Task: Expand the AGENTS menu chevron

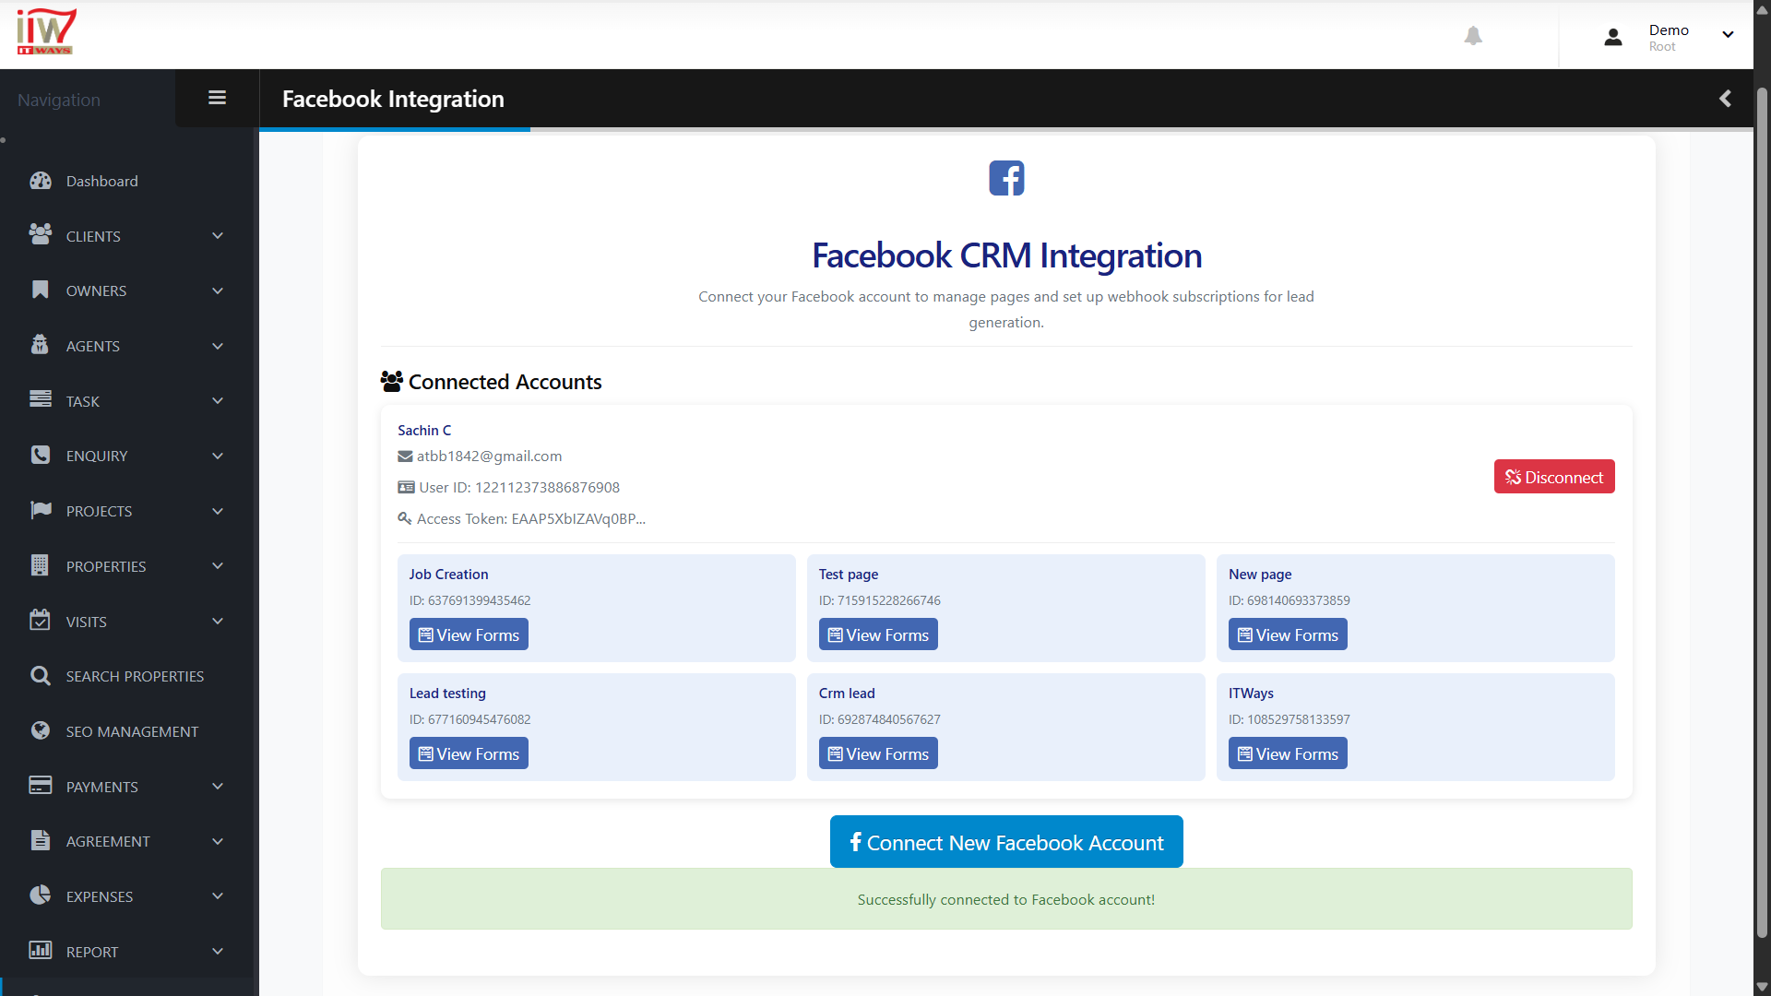Action: (x=218, y=347)
